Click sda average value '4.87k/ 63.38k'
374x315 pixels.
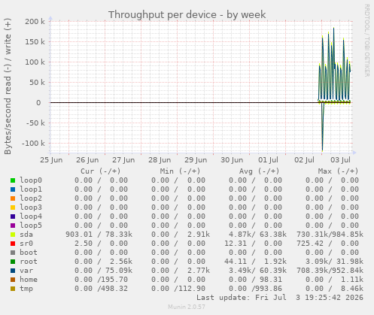point(257,235)
